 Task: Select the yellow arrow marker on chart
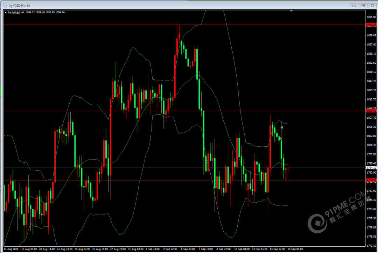[x=282, y=127]
